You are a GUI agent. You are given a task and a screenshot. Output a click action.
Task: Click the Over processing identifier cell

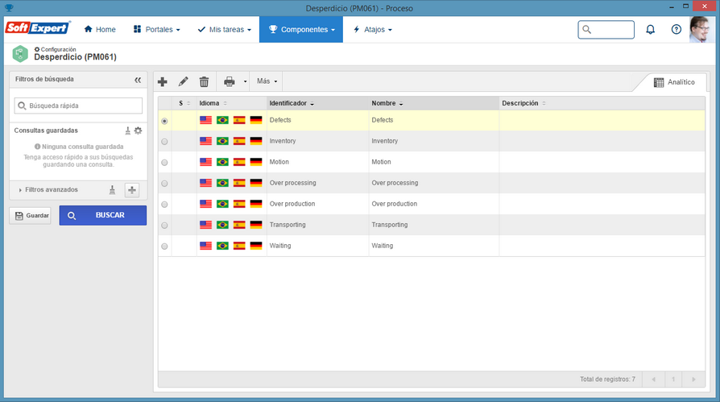(x=318, y=183)
